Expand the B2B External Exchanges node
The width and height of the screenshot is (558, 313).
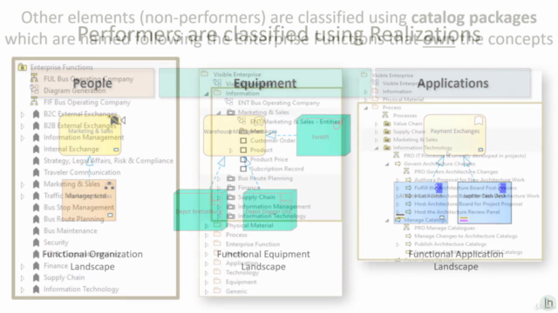[x=23, y=126]
